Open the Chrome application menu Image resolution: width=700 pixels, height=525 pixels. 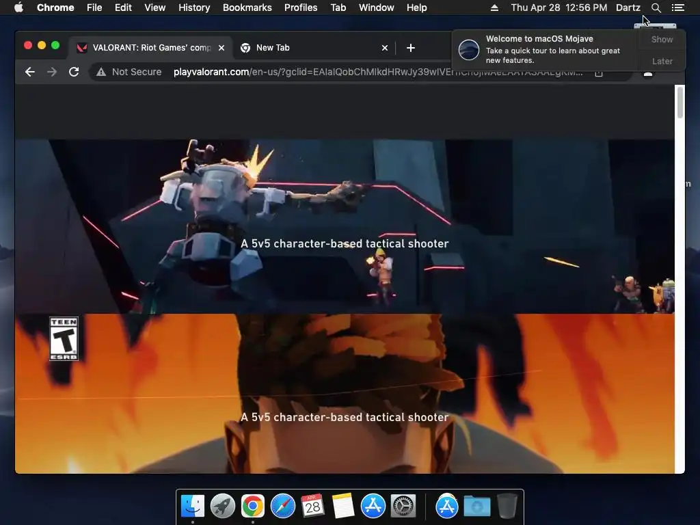point(55,8)
